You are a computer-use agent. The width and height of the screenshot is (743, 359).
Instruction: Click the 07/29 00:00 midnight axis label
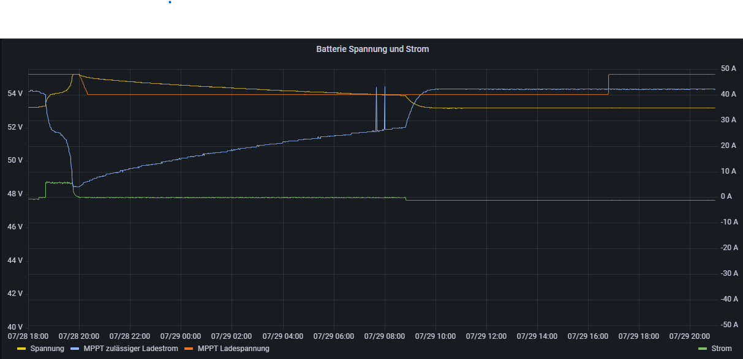point(181,336)
